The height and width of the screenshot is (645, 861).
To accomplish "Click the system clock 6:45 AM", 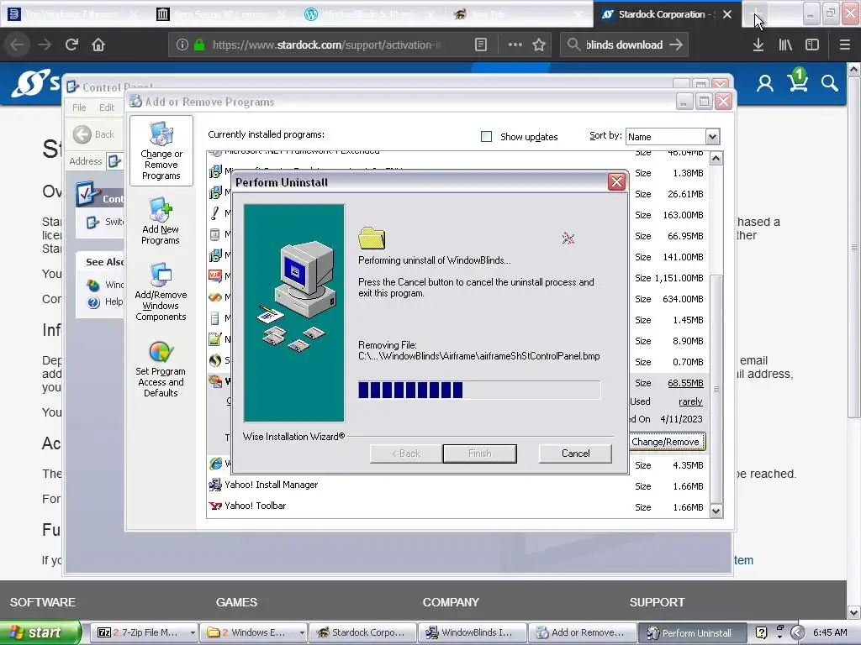I will click(x=830, y=632).
